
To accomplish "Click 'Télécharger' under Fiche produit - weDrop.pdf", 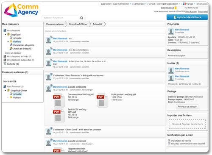I will pyautogui.click(x=117, y=100).
